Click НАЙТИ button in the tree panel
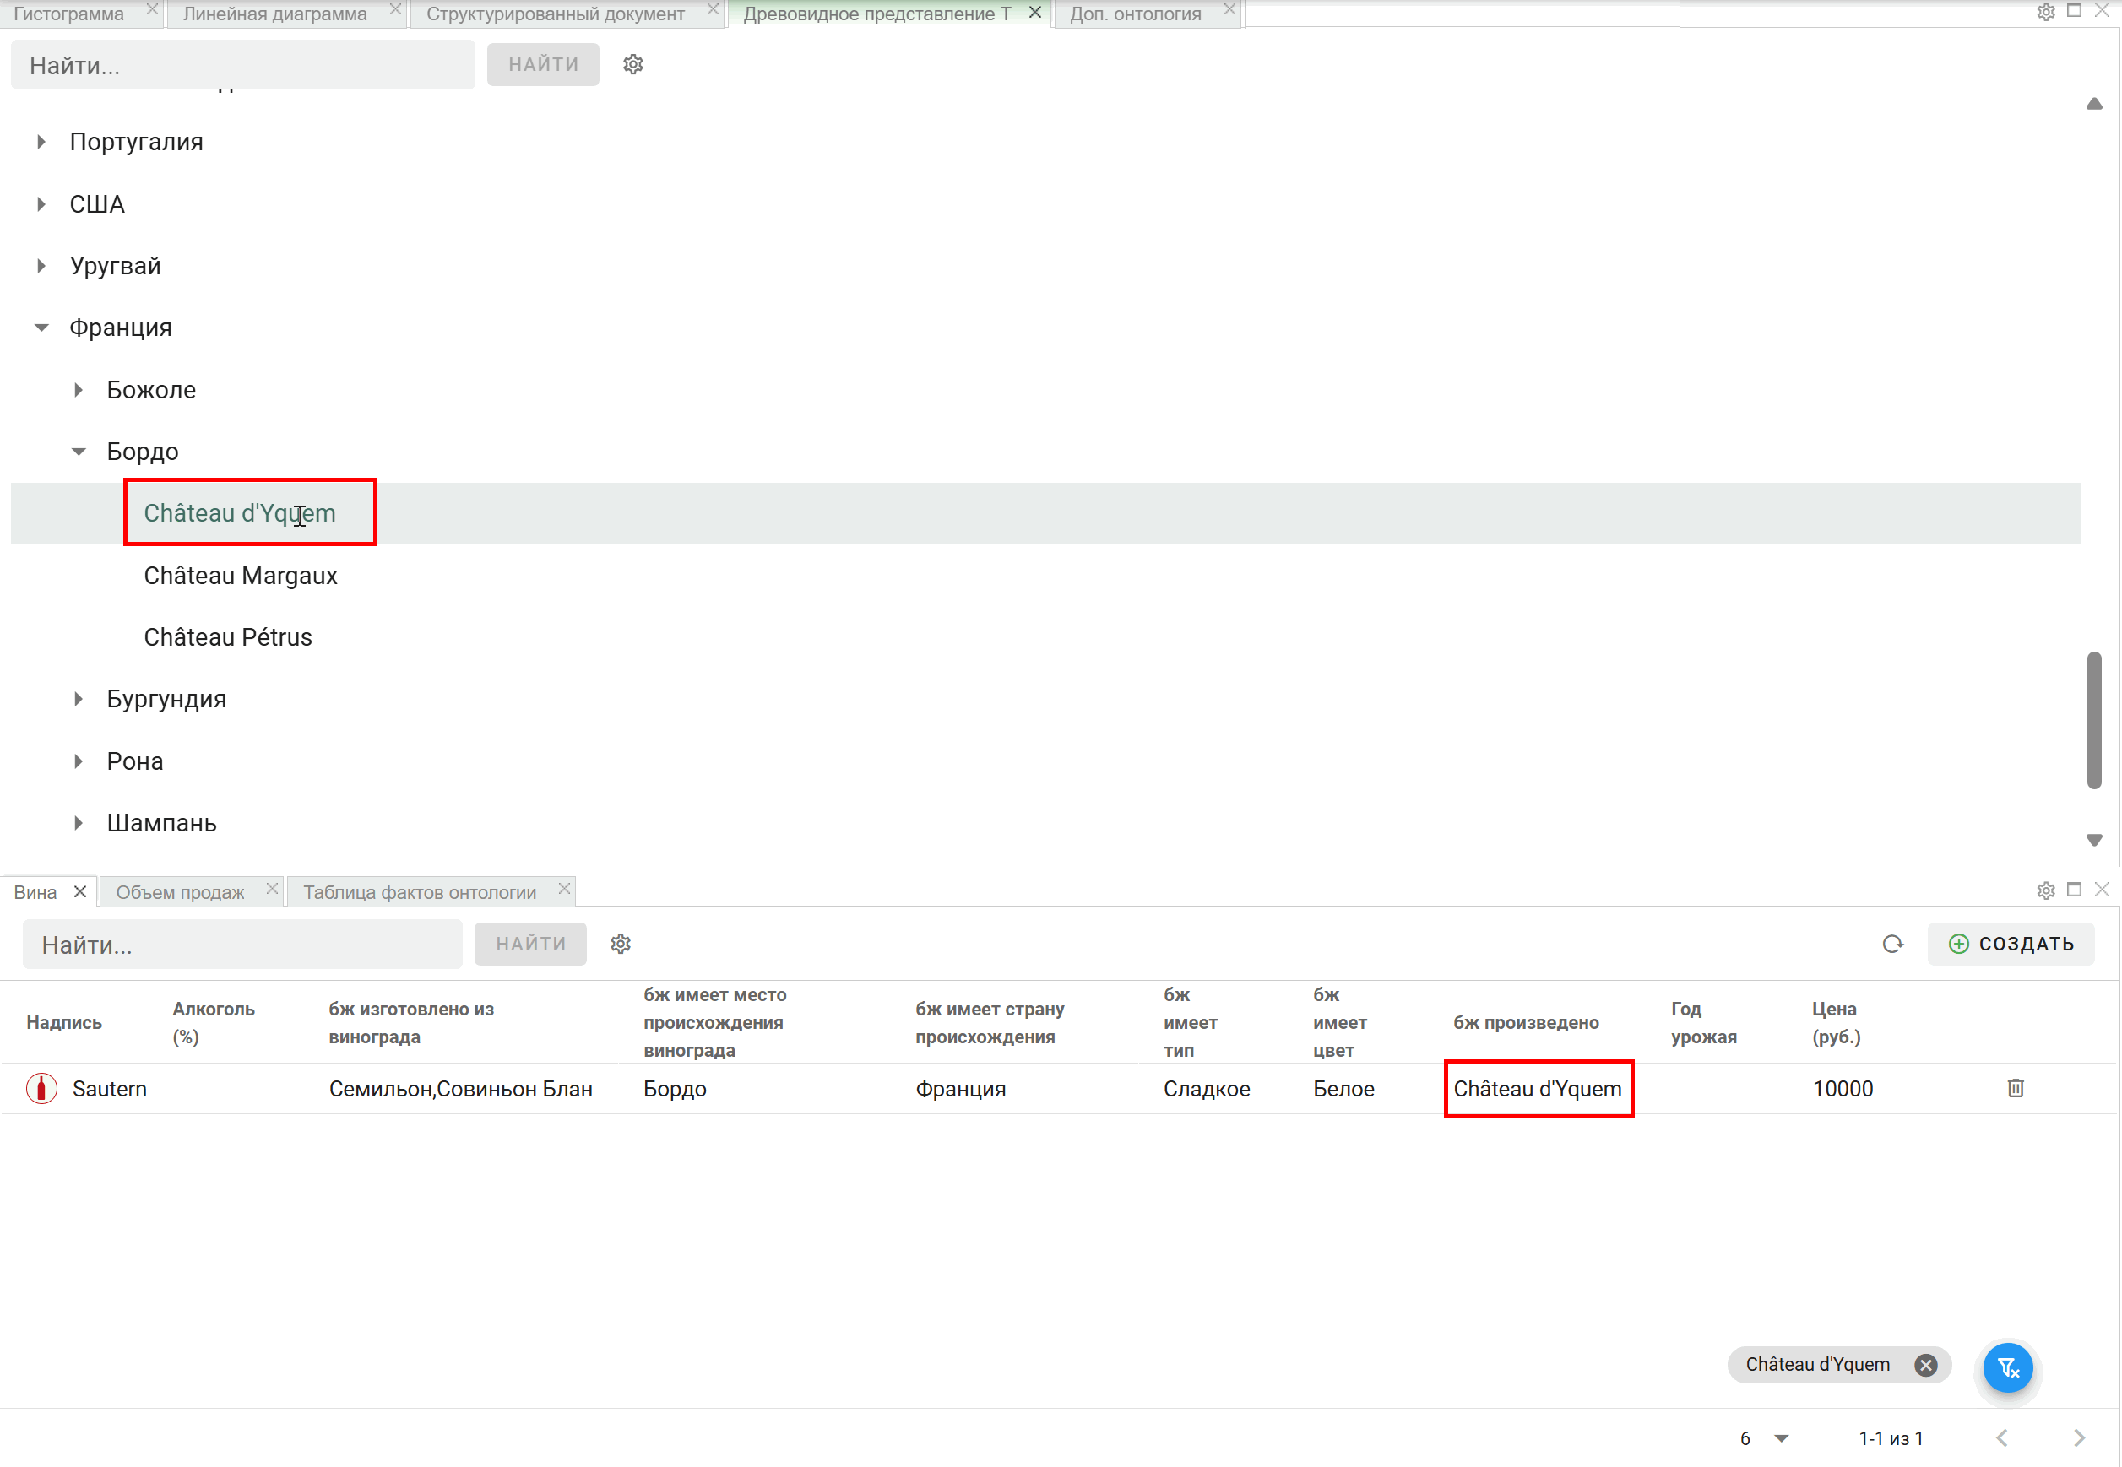Screen dimensions: 2122x1467 click(x=543, y=64)
